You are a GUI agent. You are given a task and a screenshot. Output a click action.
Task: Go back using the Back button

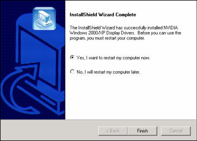(x=113, y=131)
